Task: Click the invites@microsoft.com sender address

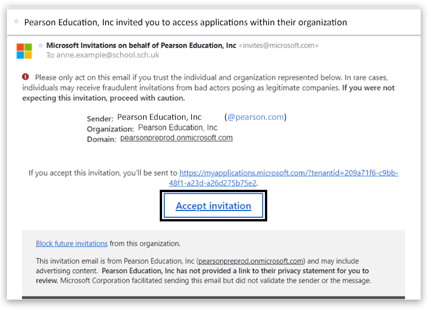Action: point(278,45)
